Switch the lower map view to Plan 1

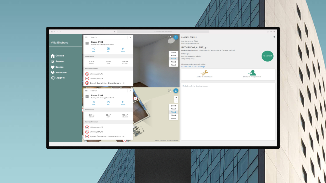pyautogui.click(x=173, y=118)
